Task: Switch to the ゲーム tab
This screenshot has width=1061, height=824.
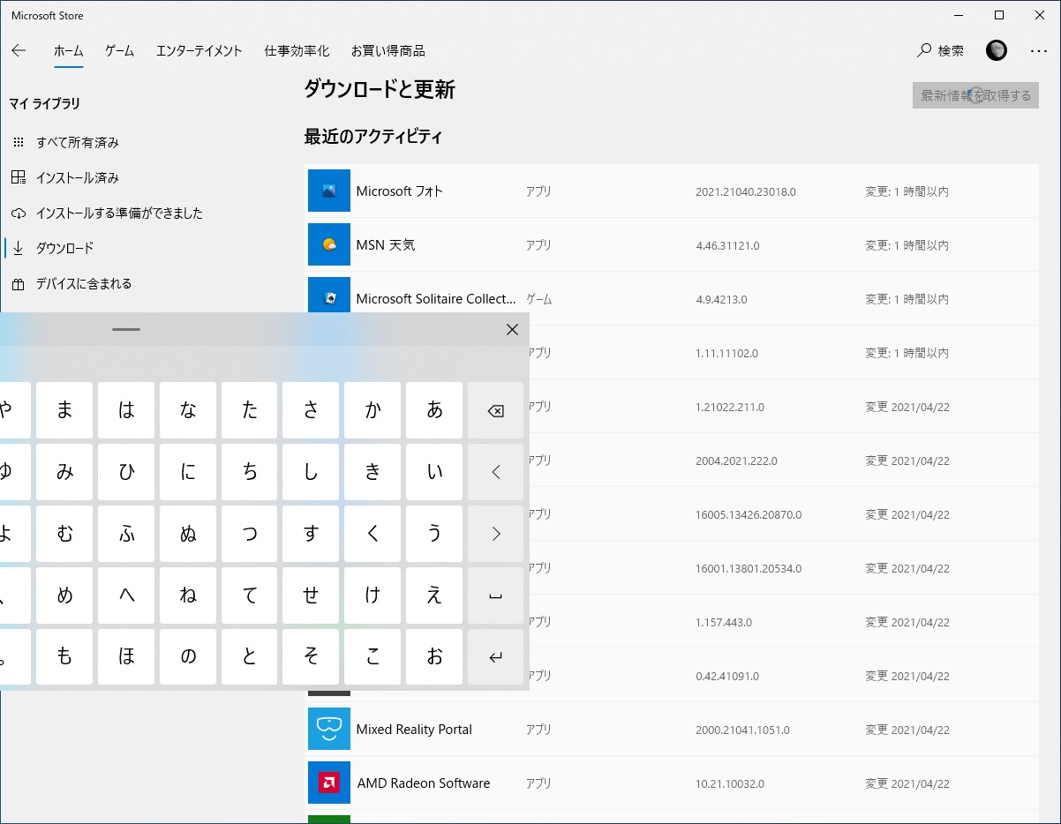Action: (x=119, y=50)
